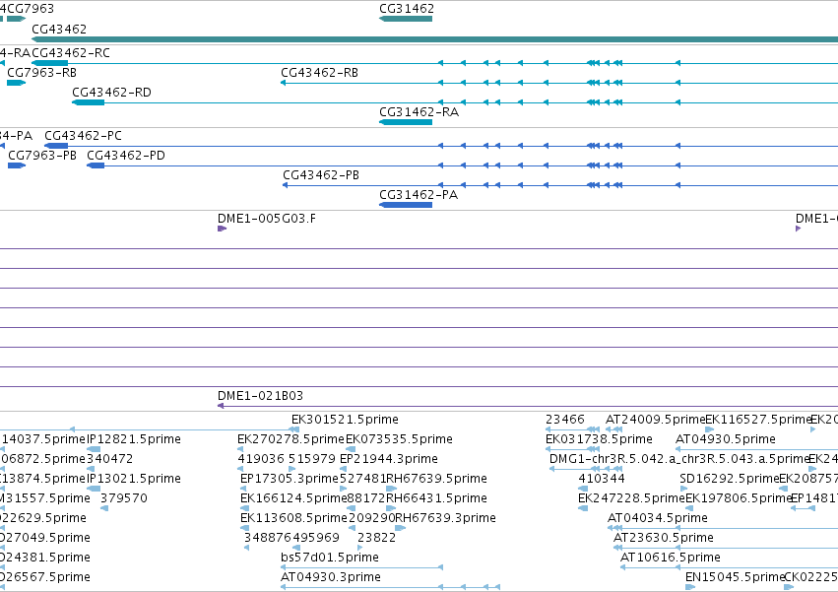This screenshot has height=592, width=838.
Task: Open the CG31462-PA label
Action: click(419, 195)
